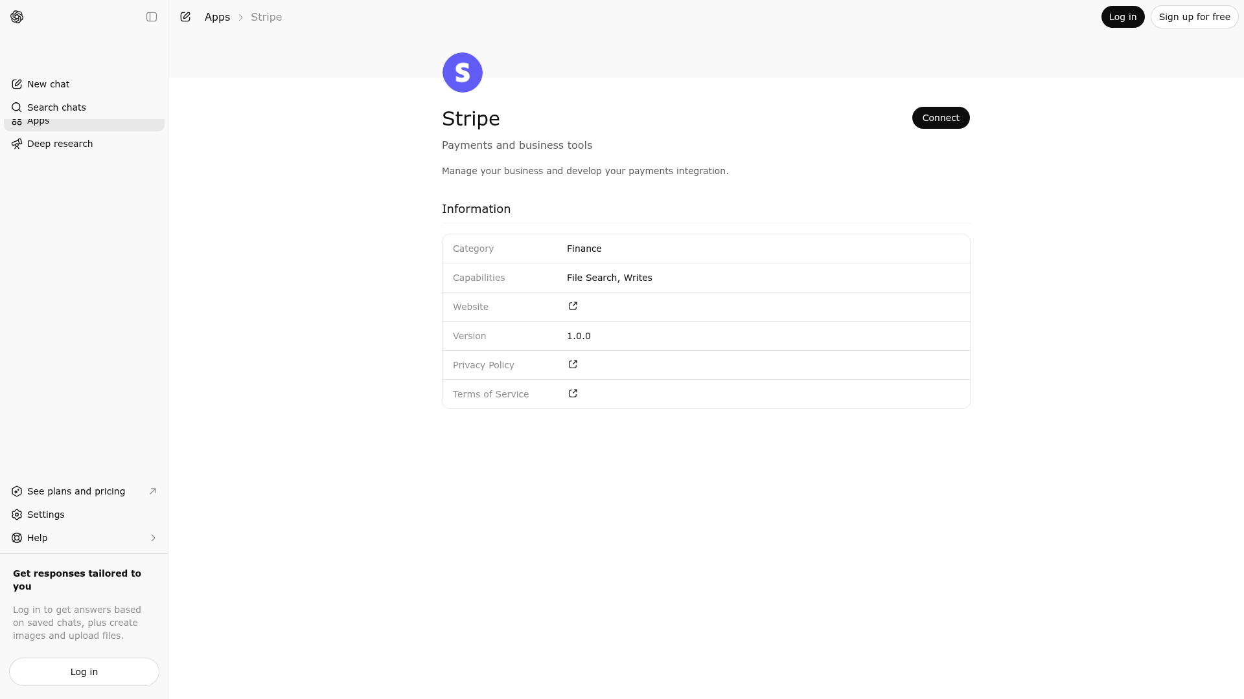Open Search chats
The image size is (1244, 699).
pos(56,107)
